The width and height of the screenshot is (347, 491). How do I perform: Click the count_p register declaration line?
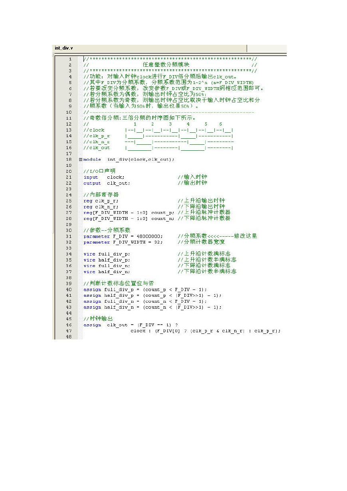(x=129, y=212)
